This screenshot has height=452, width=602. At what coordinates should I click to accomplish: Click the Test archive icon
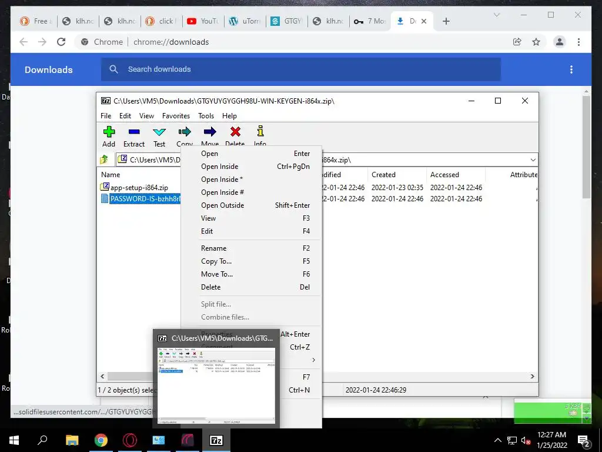coord(159,132)
